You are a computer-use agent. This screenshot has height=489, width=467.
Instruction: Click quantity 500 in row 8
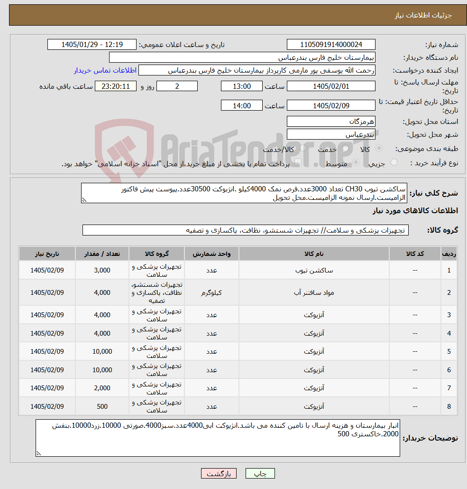click(x=102, y=406)
